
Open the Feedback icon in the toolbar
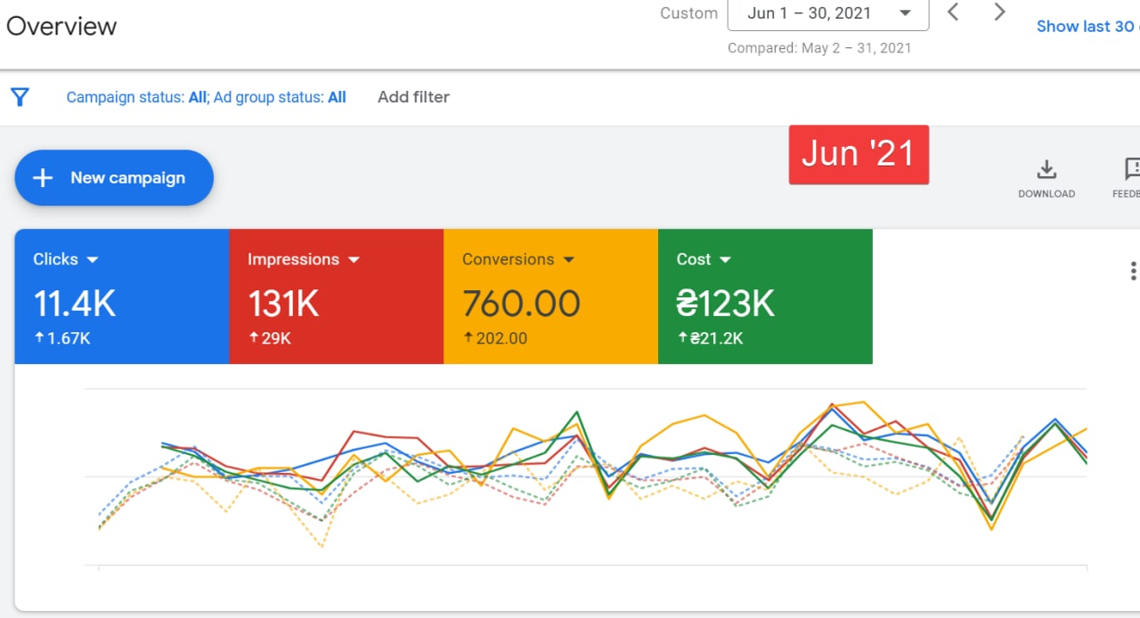(1131, 169)
